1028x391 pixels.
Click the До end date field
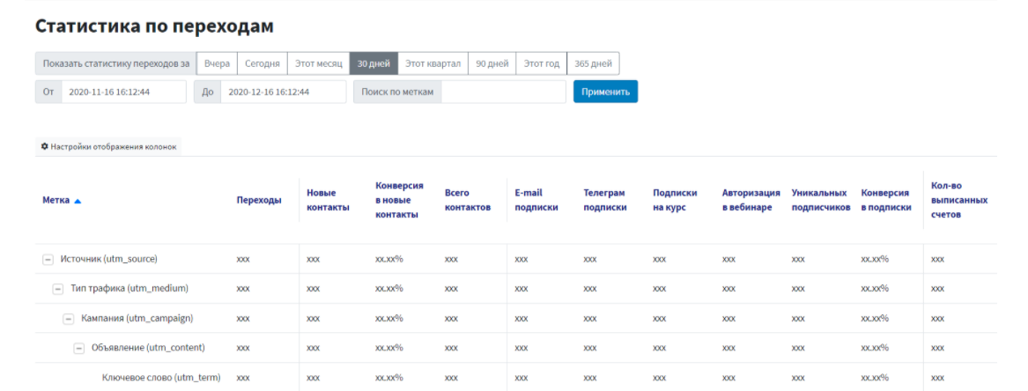(282, 92)
